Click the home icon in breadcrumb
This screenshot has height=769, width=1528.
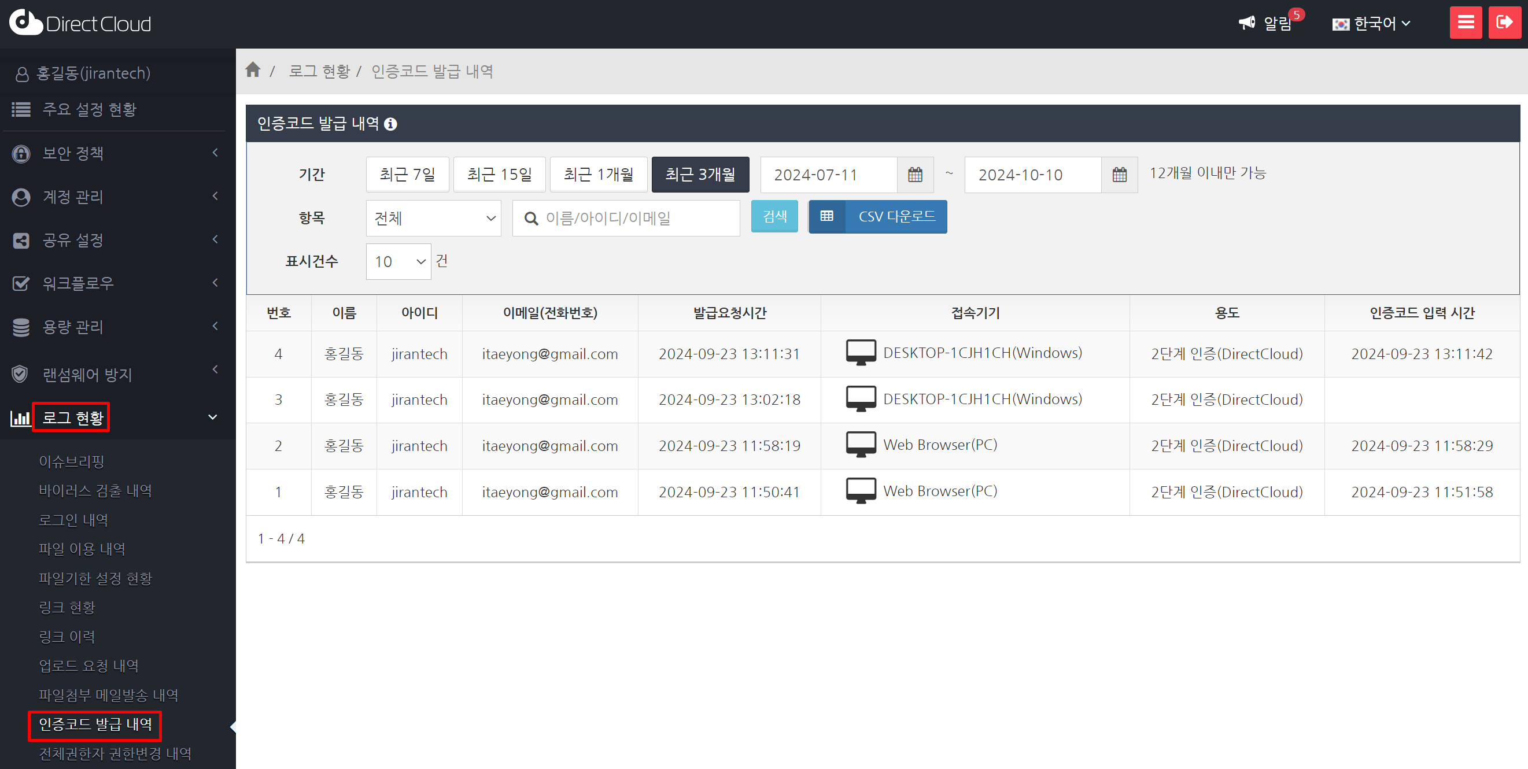click(x=253, y=70)
